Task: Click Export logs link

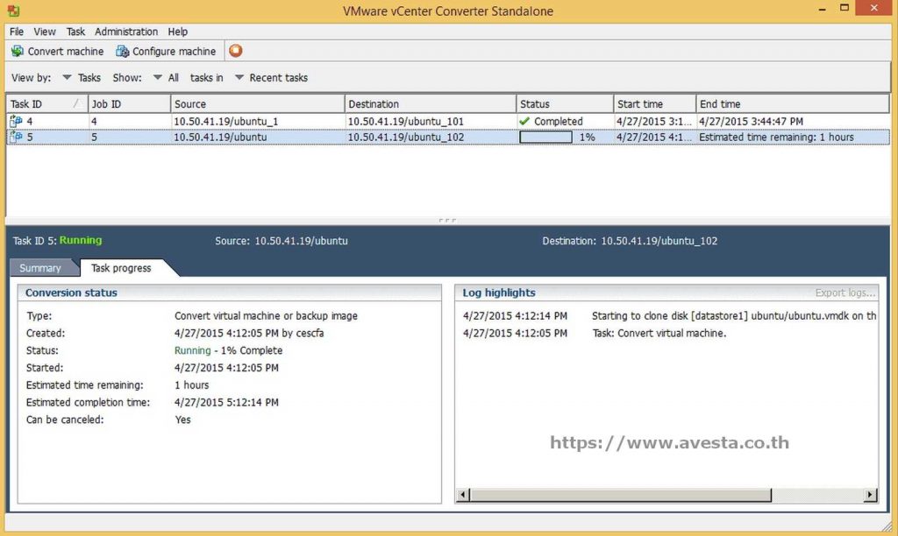Action: 845,293
